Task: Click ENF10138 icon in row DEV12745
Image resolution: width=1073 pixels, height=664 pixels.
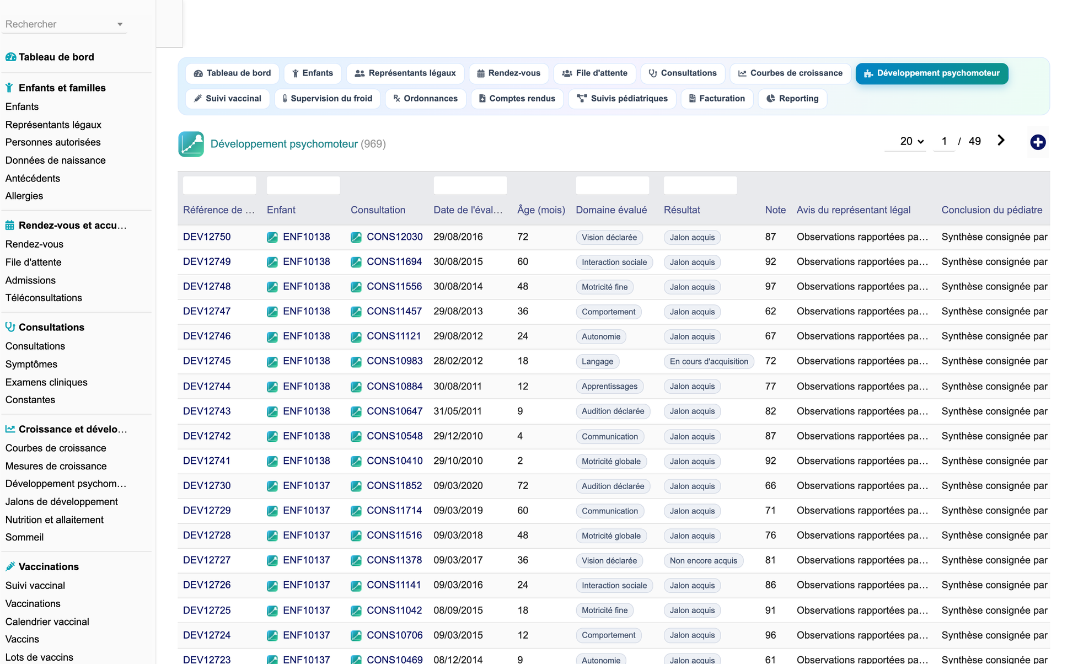Action: 272,362
